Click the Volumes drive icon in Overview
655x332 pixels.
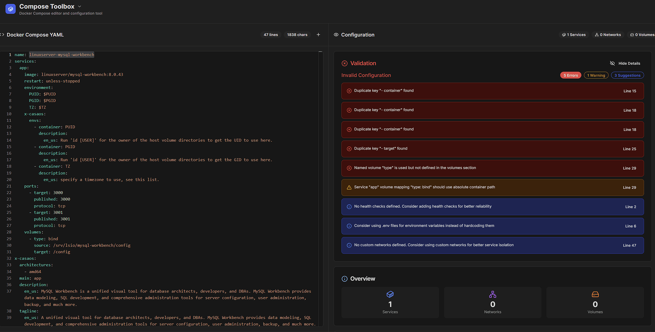(x=595, y=294)
